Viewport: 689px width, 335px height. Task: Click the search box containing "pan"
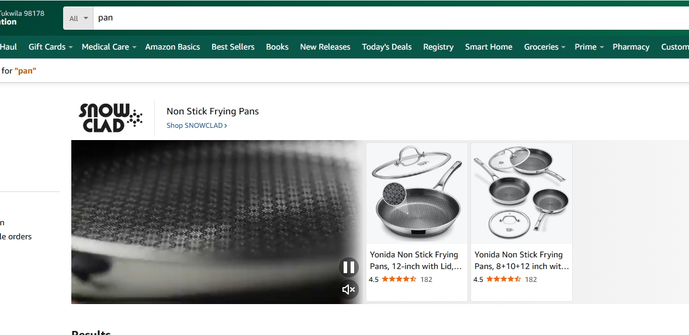386,18
